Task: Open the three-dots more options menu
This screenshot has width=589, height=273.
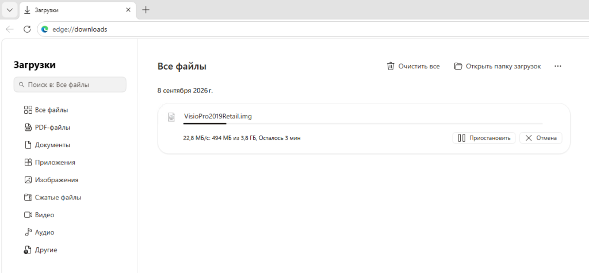Action: [x=558, y=66]
